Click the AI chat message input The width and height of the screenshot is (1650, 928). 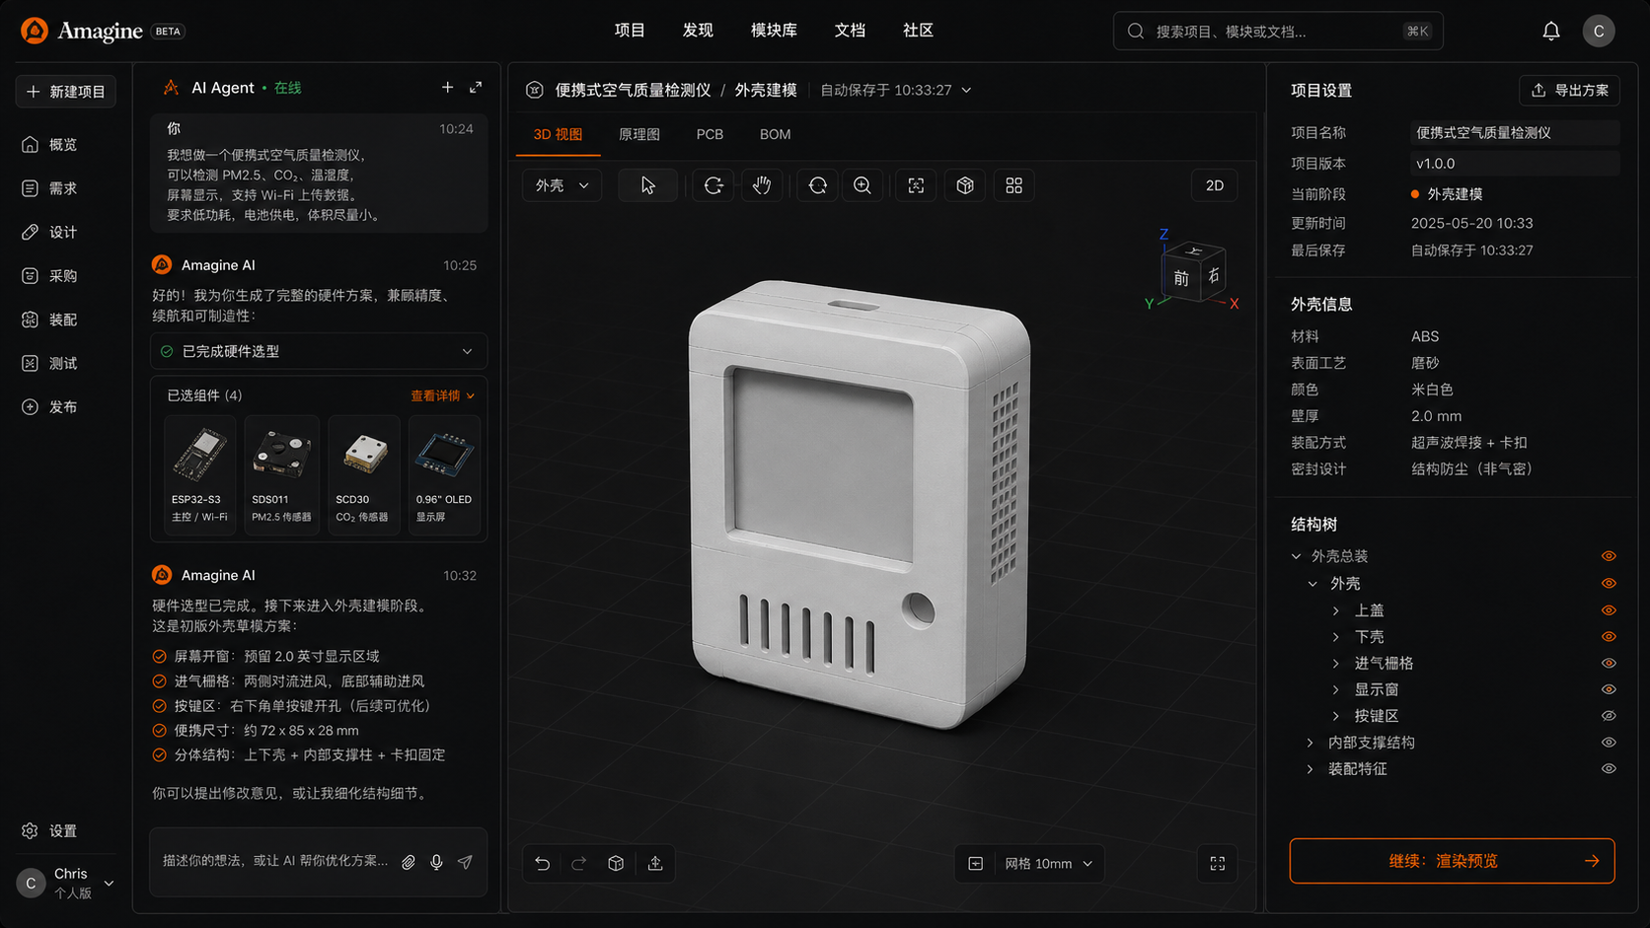click(x=276, y=861)
